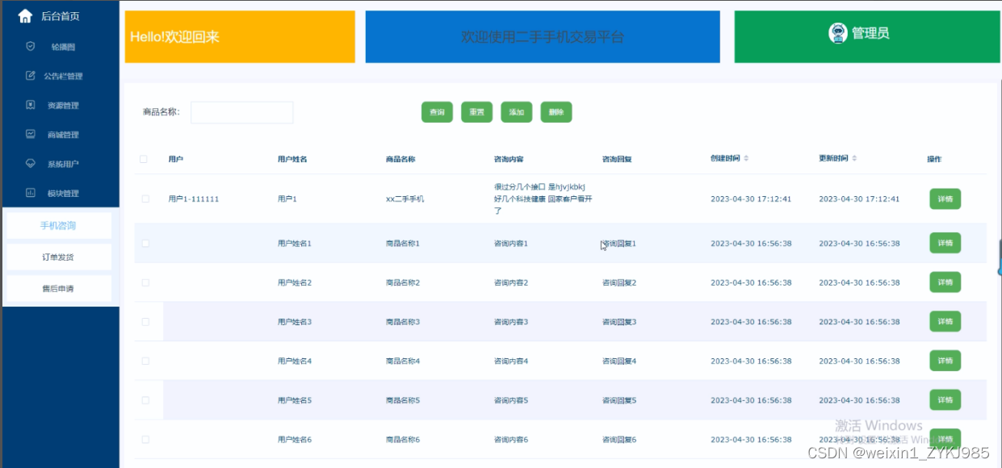Screen dimensions: 1002x468
Task: Sort the table by 创建时间 arrows
Action: [x=746, y=158]
